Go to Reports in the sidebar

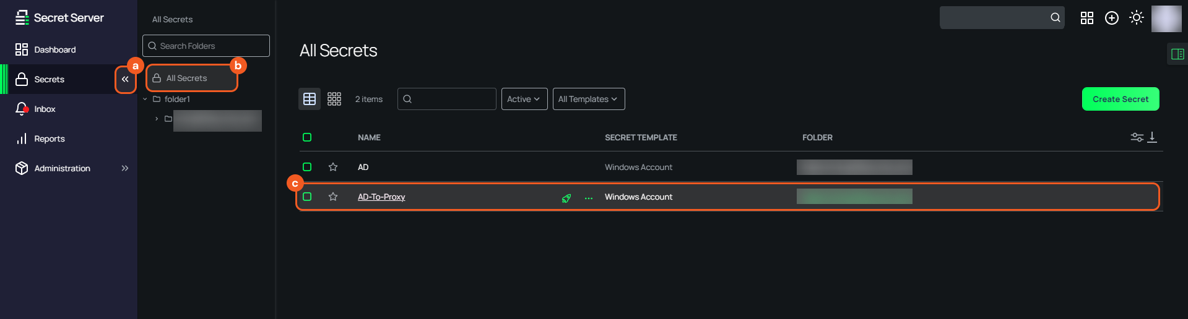pos(49,138)
